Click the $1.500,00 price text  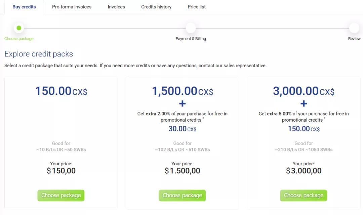pyautogui.click(x=183, y=171)
